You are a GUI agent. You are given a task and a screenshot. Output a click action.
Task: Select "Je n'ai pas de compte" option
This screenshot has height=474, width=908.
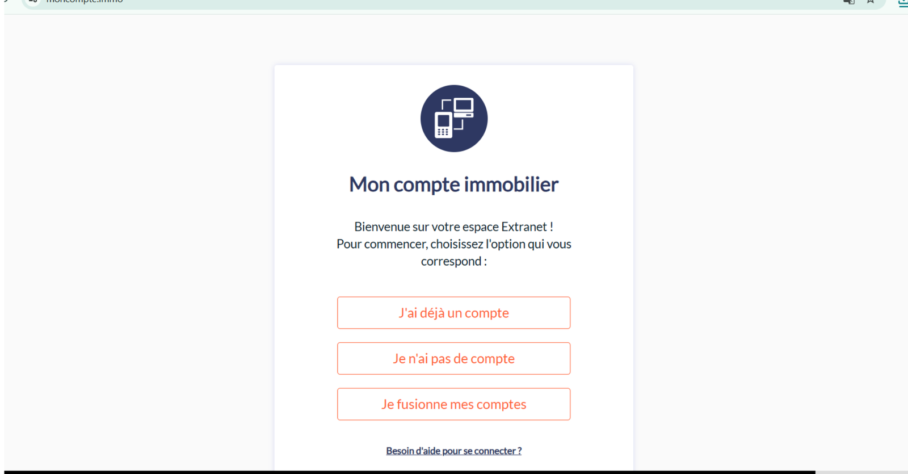pos(453,359)
